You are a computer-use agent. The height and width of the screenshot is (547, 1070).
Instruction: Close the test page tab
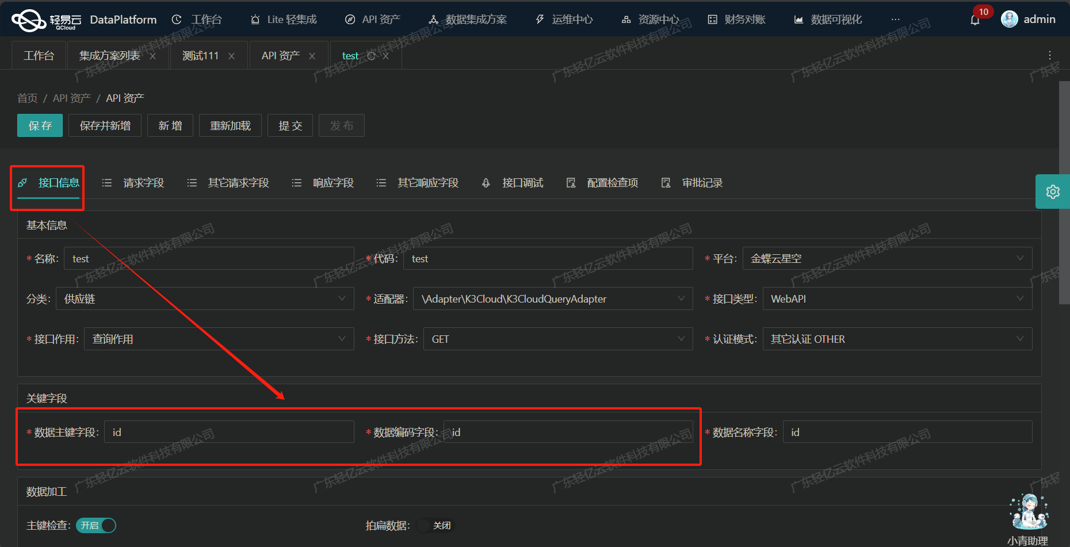[385, 56]
